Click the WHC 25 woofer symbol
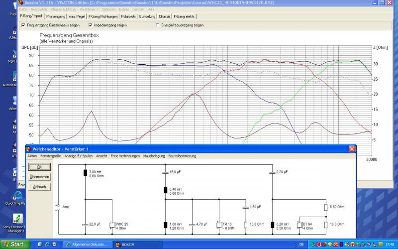The image size is (398, 249). click(x=111, y=225)
